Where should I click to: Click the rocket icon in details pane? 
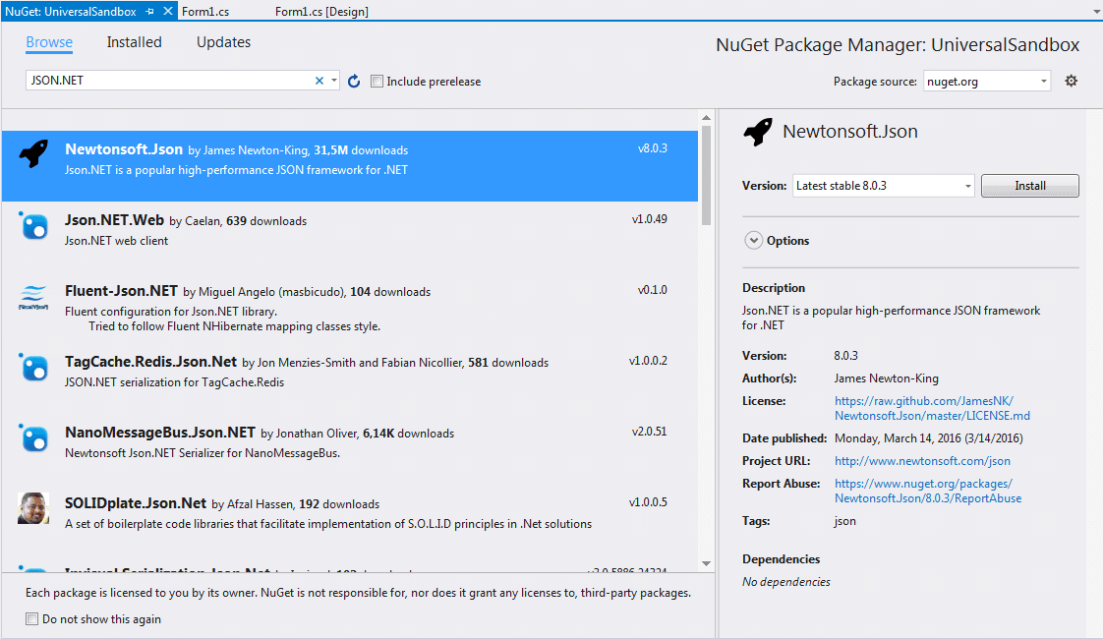point(758,132)
